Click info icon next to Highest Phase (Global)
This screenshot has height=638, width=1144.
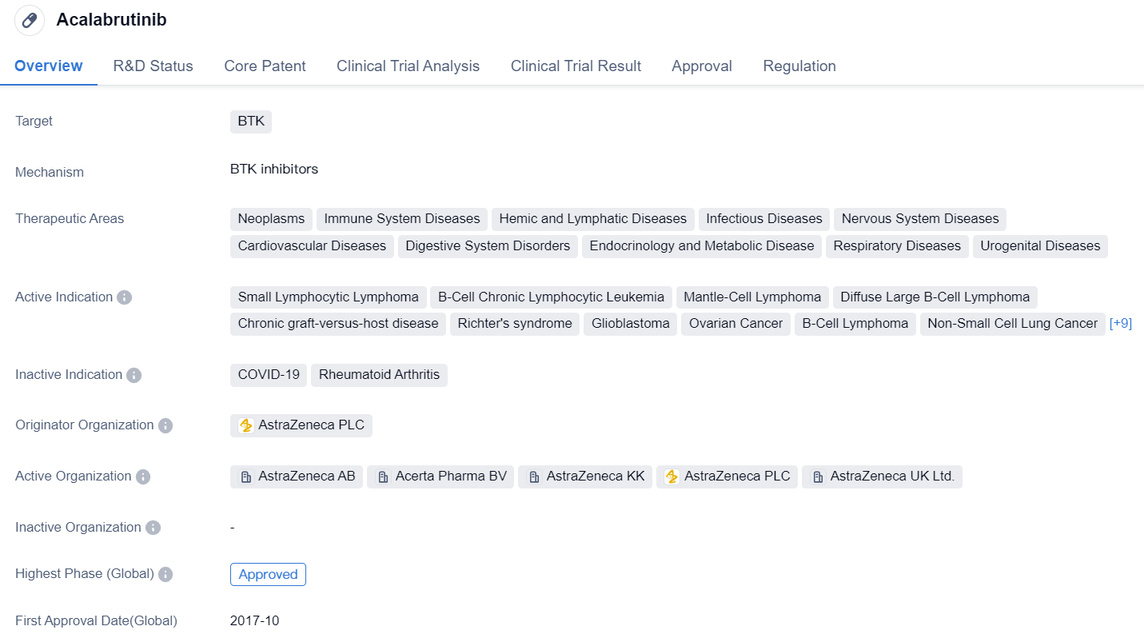pos(165,574)
